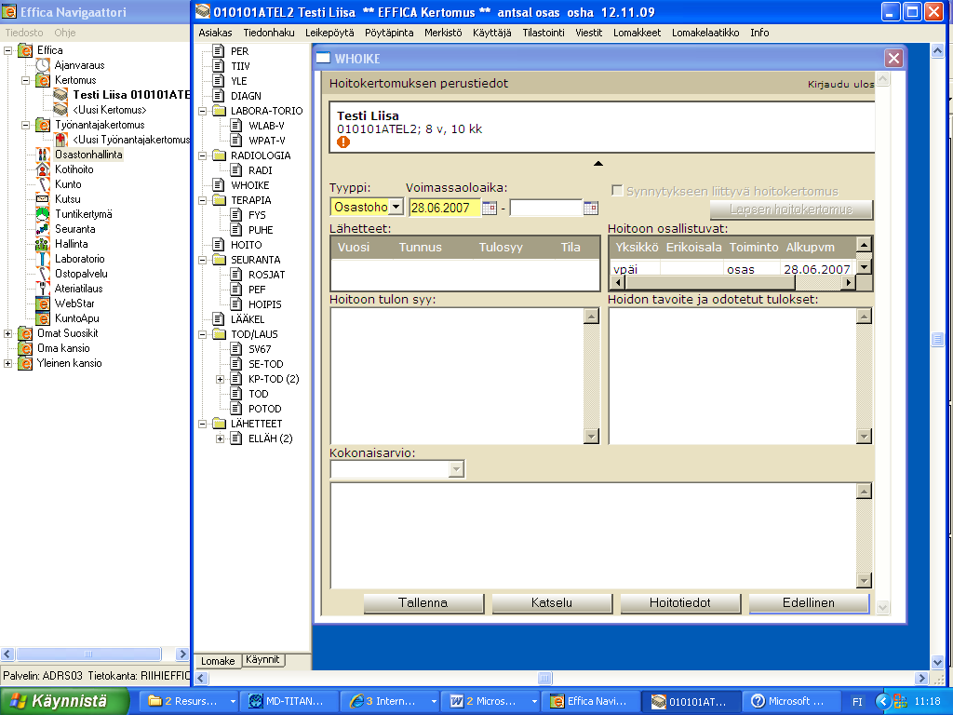Collapse the LABORA-TORIO folder
Image resolution: width=953 pixels, height=715 pixels.
coord(202,111)
